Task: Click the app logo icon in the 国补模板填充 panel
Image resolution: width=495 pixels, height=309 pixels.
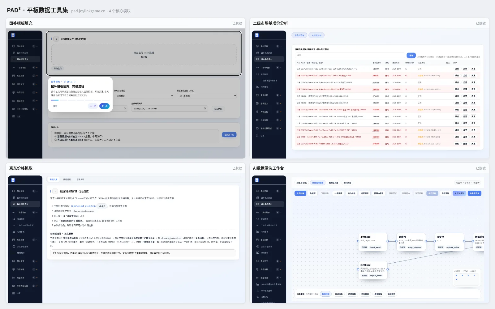Action: tap(13, 35)
